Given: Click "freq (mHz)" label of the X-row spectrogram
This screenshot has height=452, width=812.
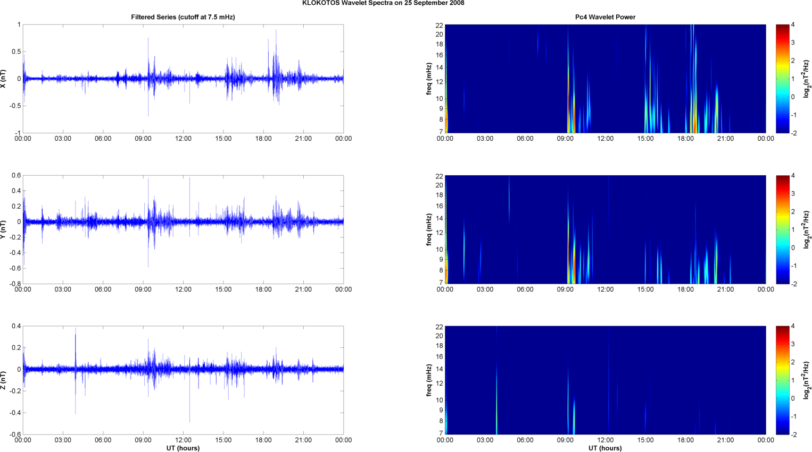Looking at the screenshot, I should (x=429, y=79).
